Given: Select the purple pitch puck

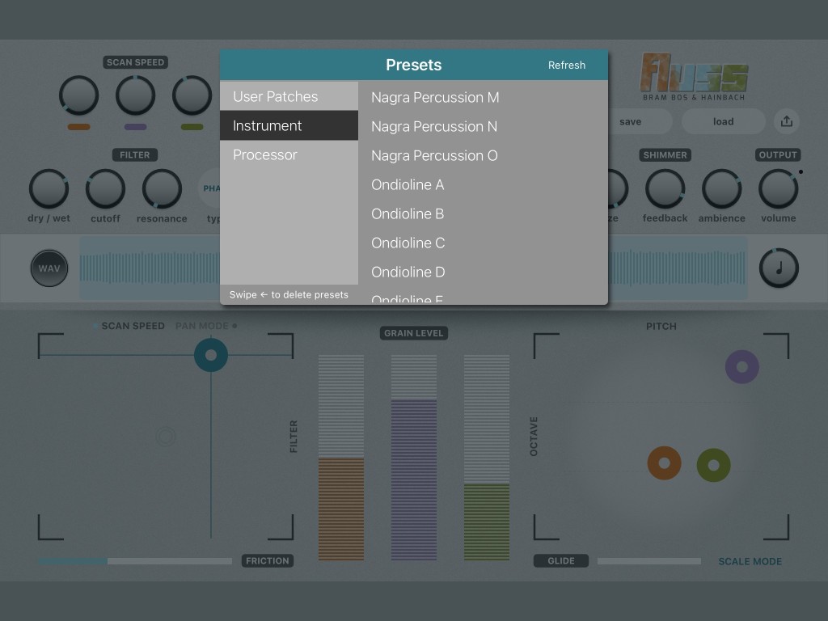Looking at the screenshot, I should click(741, 366).
